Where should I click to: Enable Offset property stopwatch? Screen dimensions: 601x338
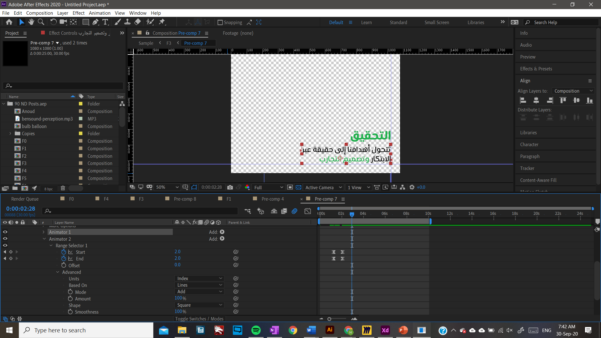click(x=64, y=265)
